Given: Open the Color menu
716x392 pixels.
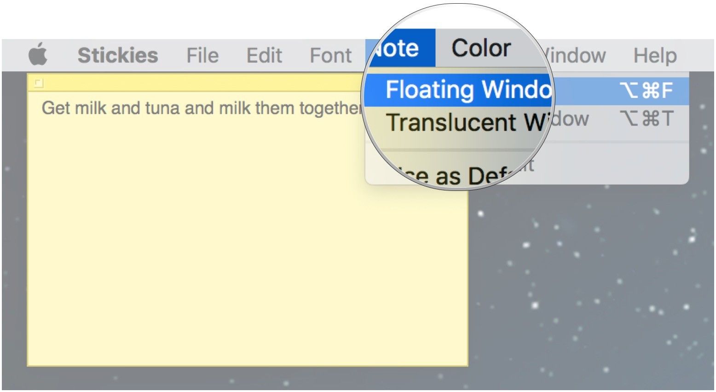Looking at the screenshot, I should 481,49.
